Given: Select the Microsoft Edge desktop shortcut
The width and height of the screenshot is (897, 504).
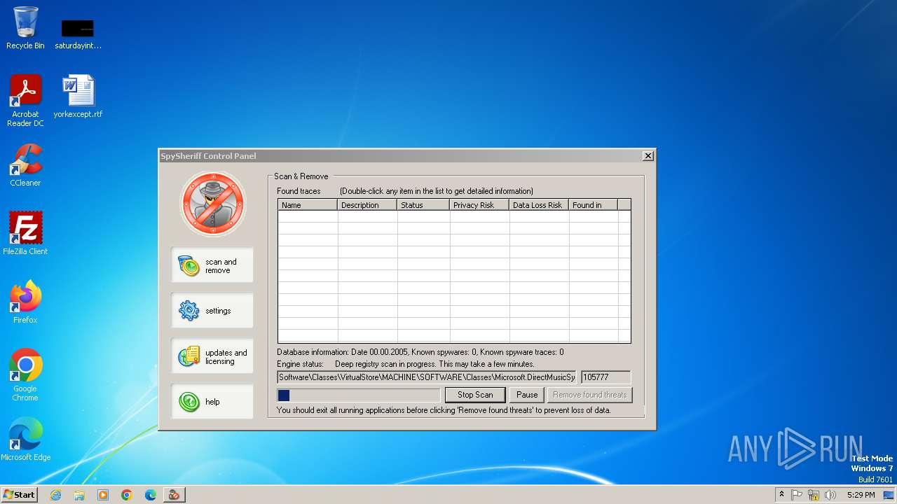Looking at the screenshot, I should click(25, 439).
